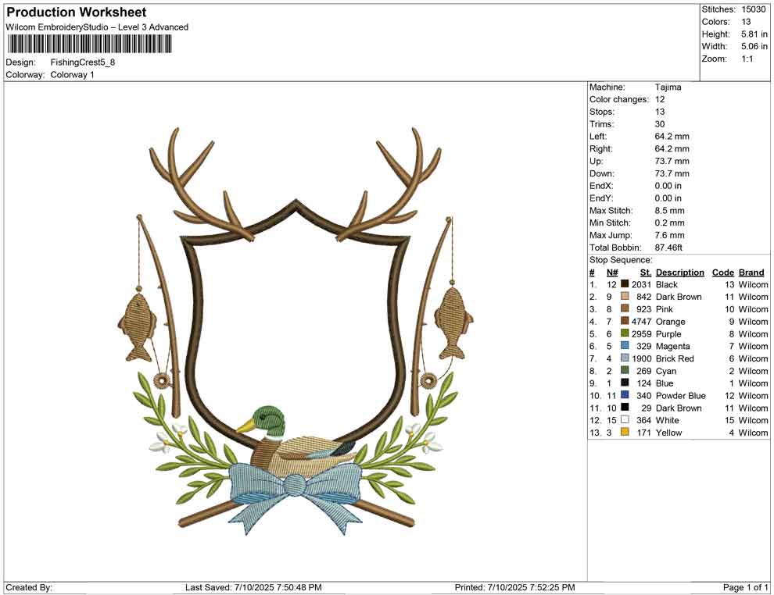
Task: Click the Max Jump value 7.6 mm
Action: click(x=670, y=235)
